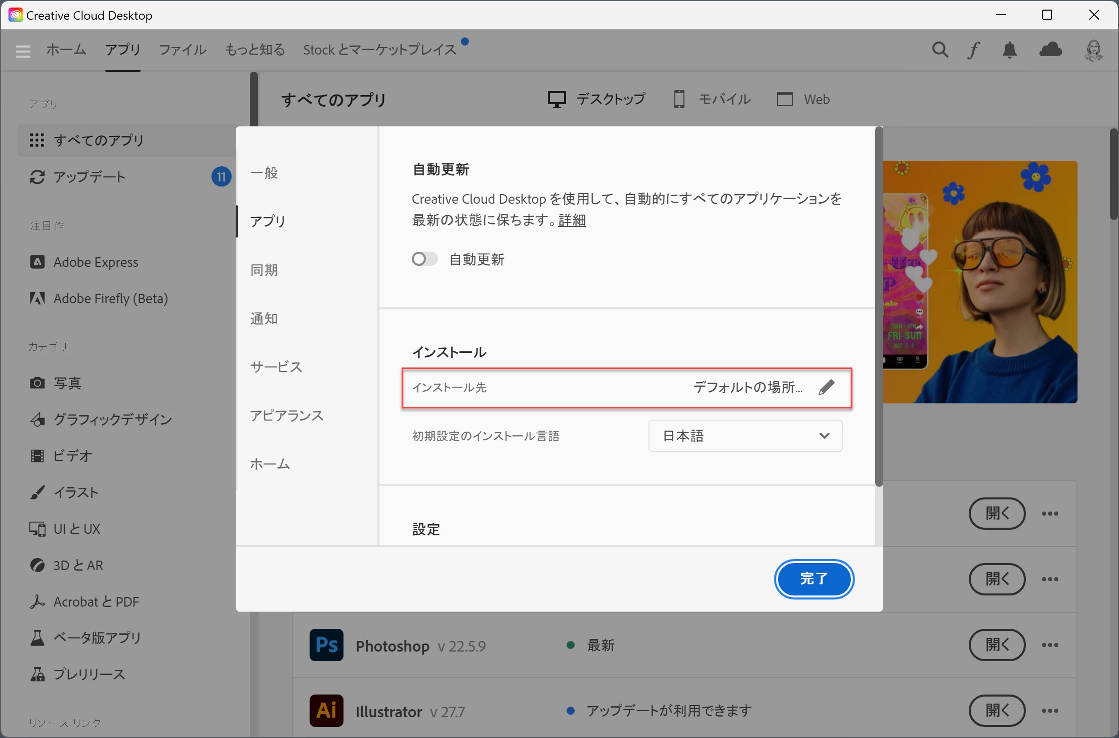Open more options for Illustrator row
This screenshot has width=1119, height=738.
tap(1050, 711)
